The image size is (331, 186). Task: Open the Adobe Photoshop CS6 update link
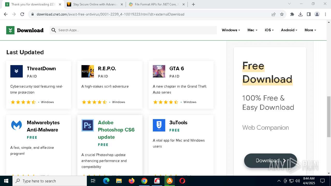click(x=116, y=130)
